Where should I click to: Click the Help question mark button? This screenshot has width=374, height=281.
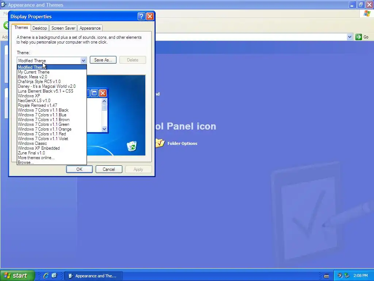(x=141, y=16)
